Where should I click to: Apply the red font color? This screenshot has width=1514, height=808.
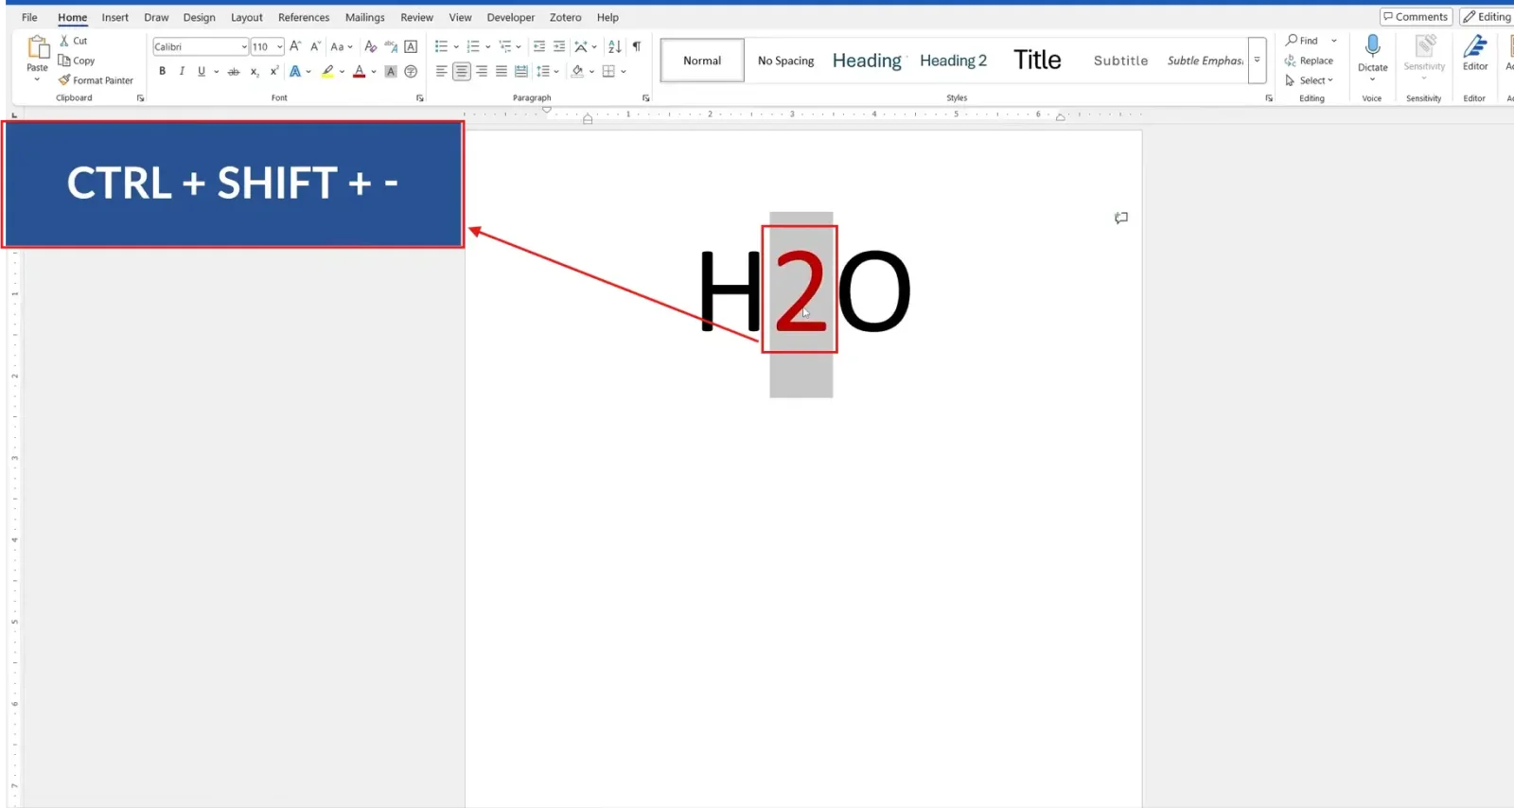359,71
